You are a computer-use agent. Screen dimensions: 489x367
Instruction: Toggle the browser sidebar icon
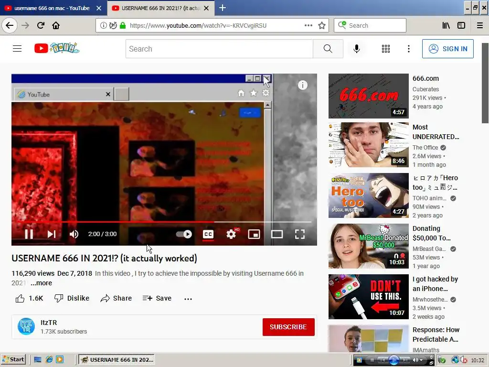461,26
